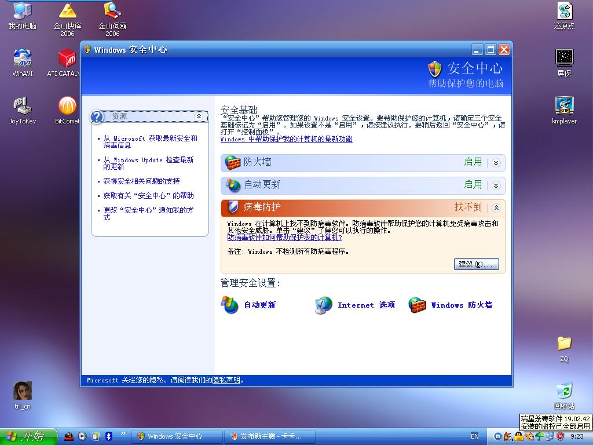Click the EN language indicator
Screen dimensions: 593x445
pos(475,436)
